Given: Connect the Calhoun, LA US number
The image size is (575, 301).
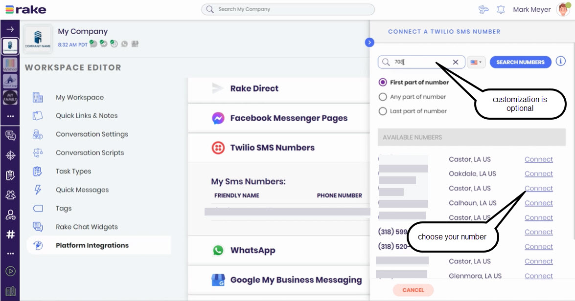Looking at the screenshot, I should [x=538, y=203].
